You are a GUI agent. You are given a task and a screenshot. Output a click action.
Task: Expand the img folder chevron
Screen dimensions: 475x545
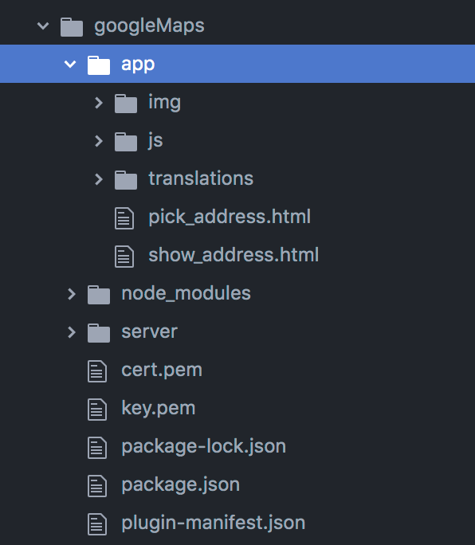coord(99,103)
